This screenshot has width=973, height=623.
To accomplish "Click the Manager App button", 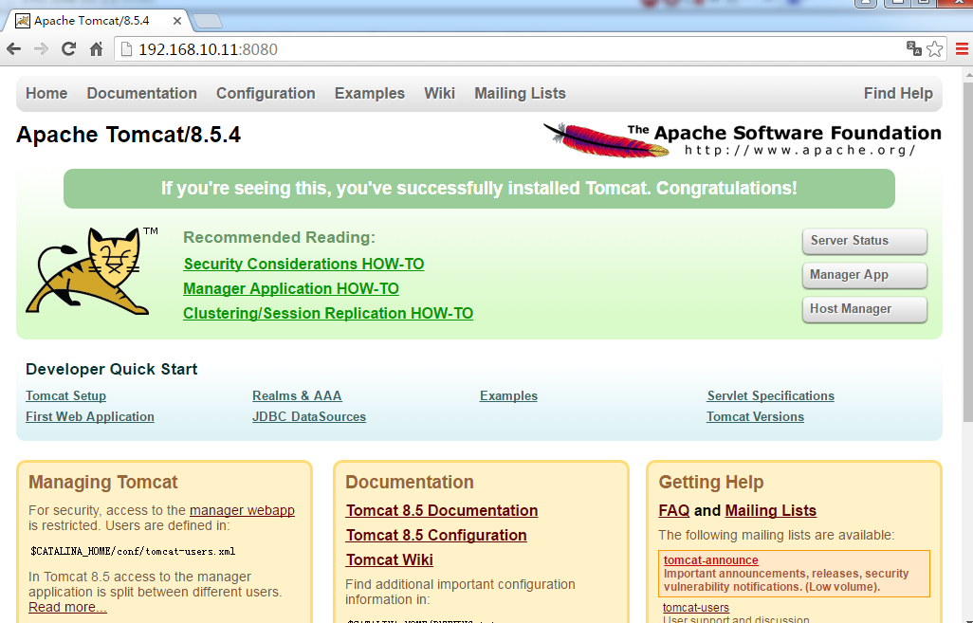I will (x=864, y=275).
